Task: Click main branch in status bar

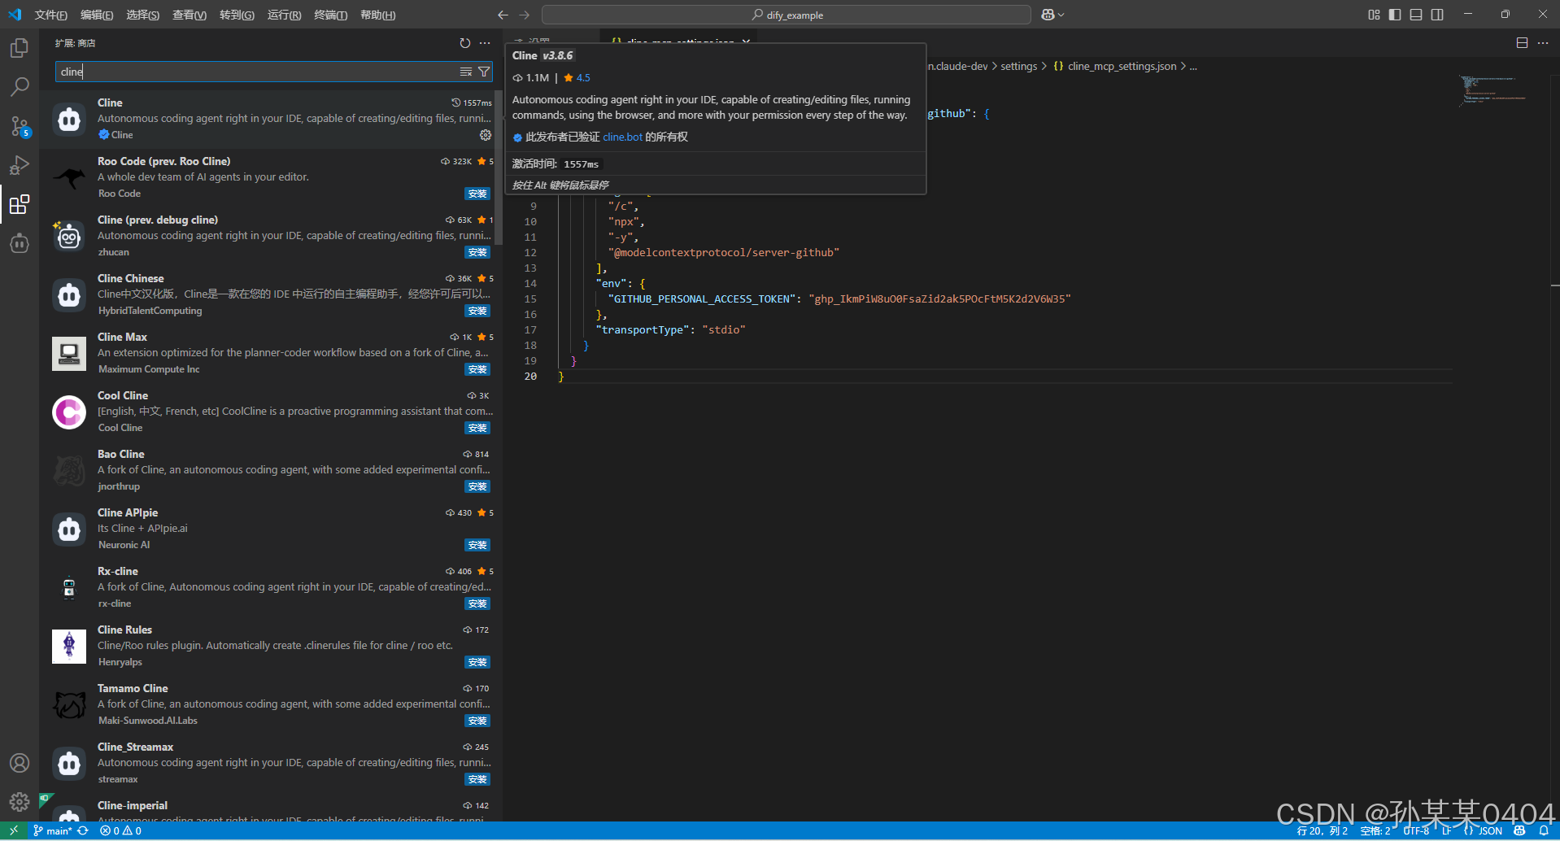Action: point(53,830)
